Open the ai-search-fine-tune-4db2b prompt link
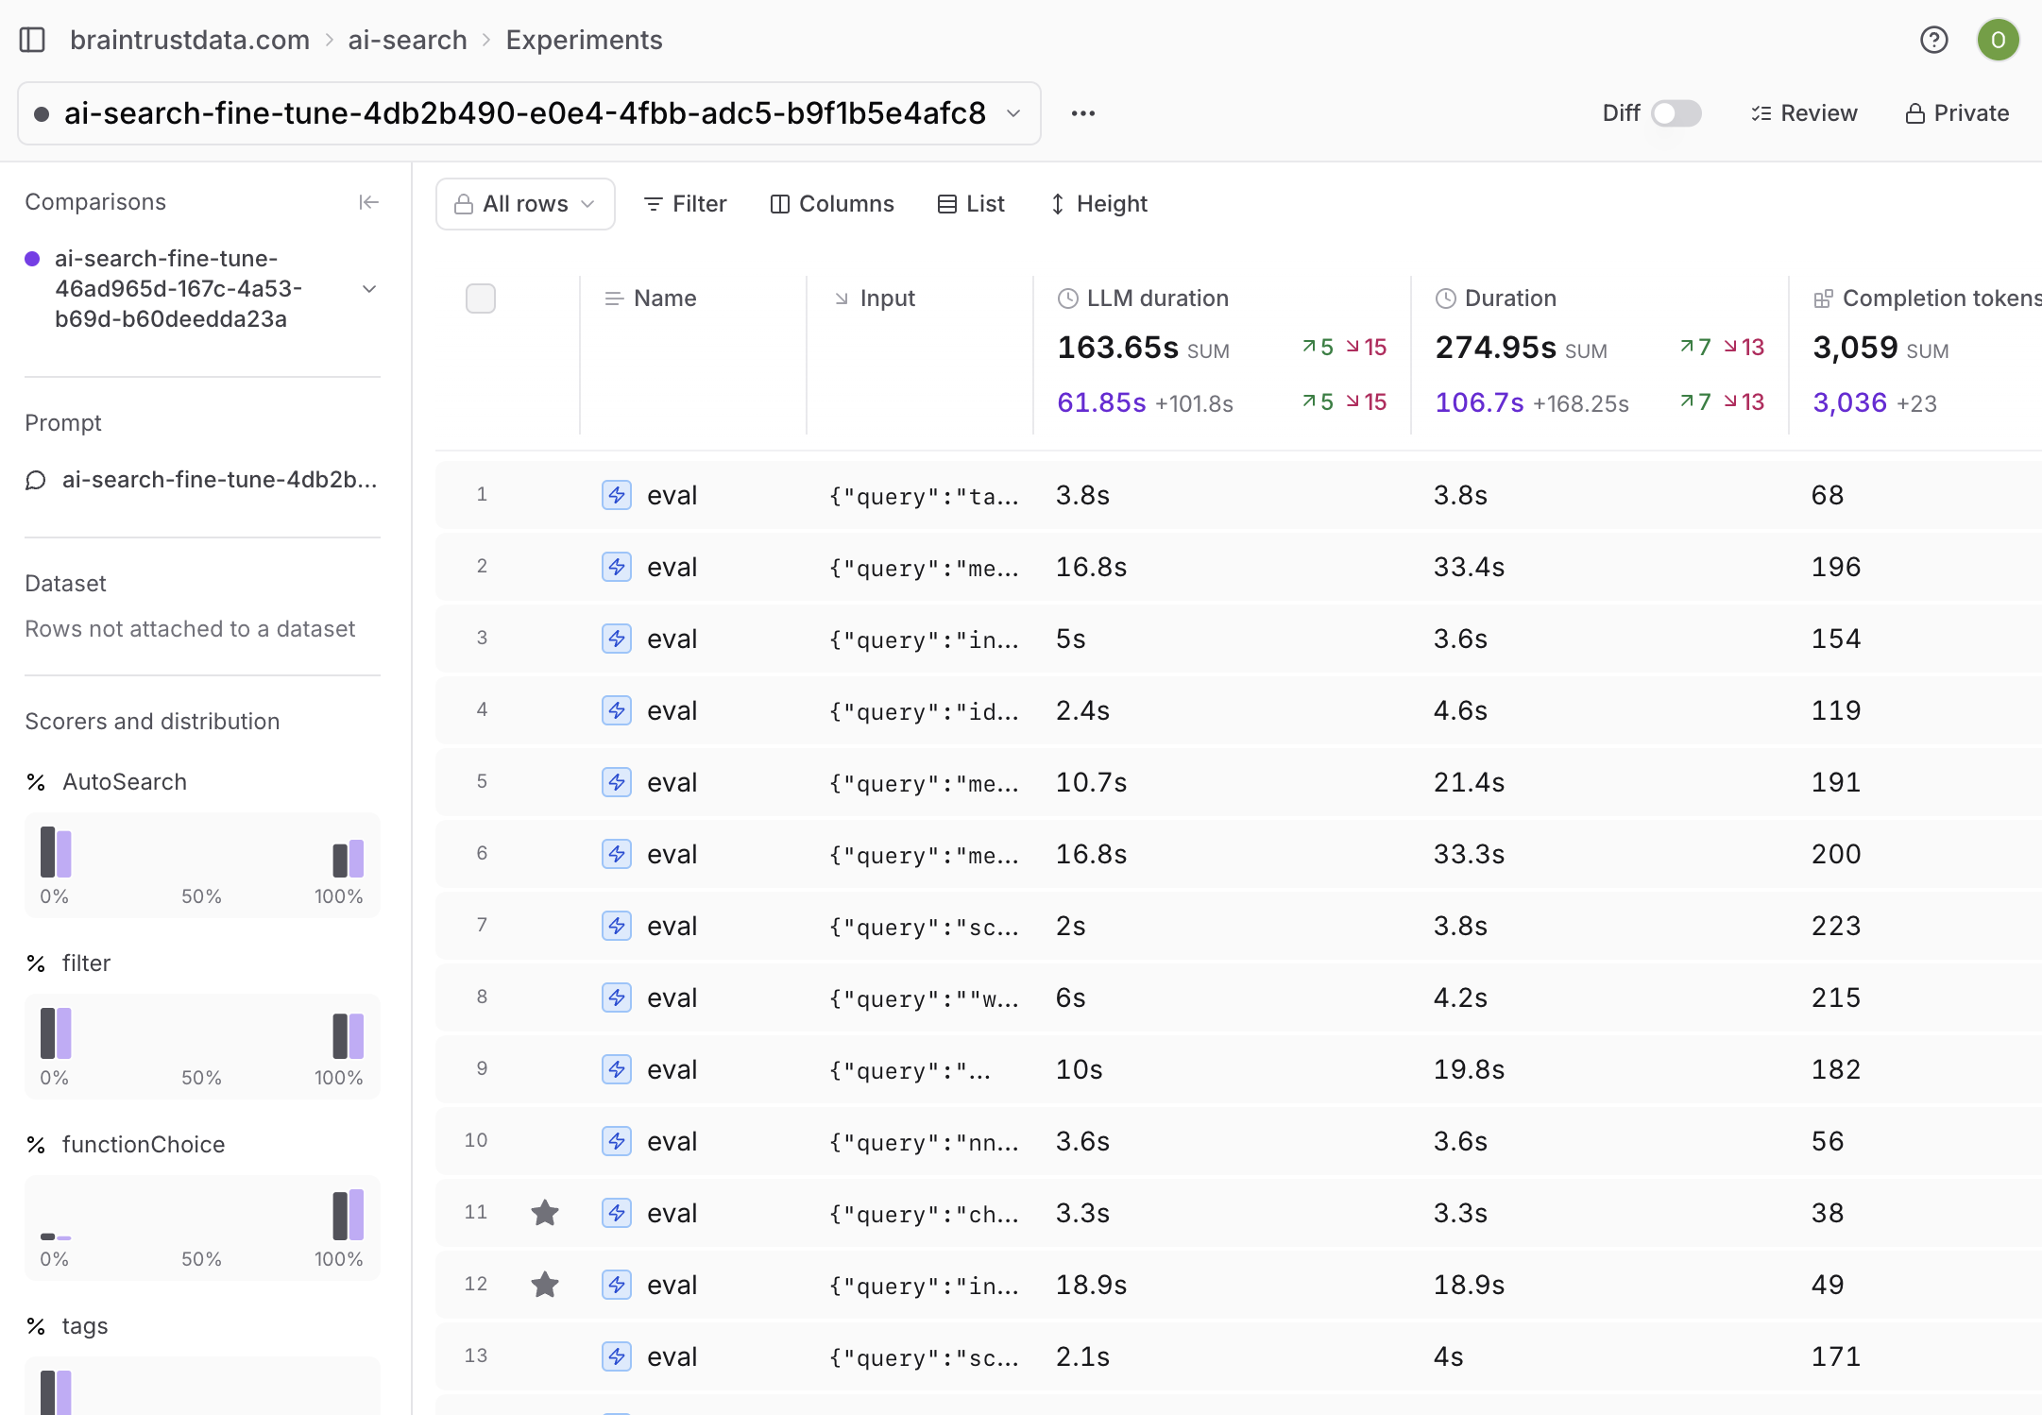 point(219,480)
